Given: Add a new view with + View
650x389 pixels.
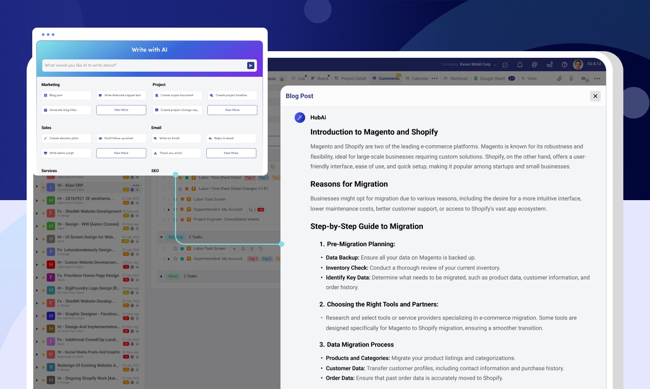Looking at the screenshot, I should click(x=529, y=78).
